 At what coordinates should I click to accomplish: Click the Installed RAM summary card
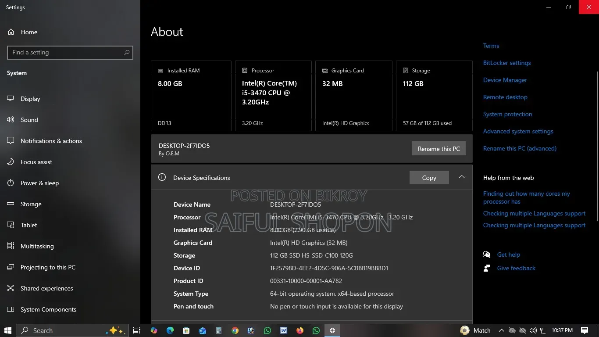(191, 96)
